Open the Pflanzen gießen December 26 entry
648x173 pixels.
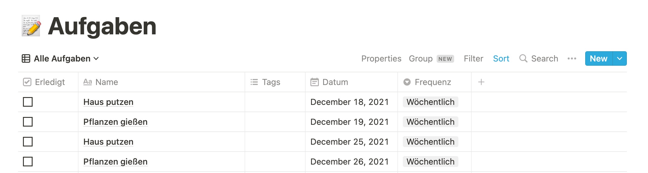point(115,162)
